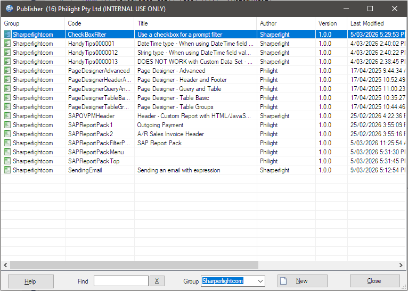
Task: Click the horizontal scrollbar thumb
Action: [134, 265]
